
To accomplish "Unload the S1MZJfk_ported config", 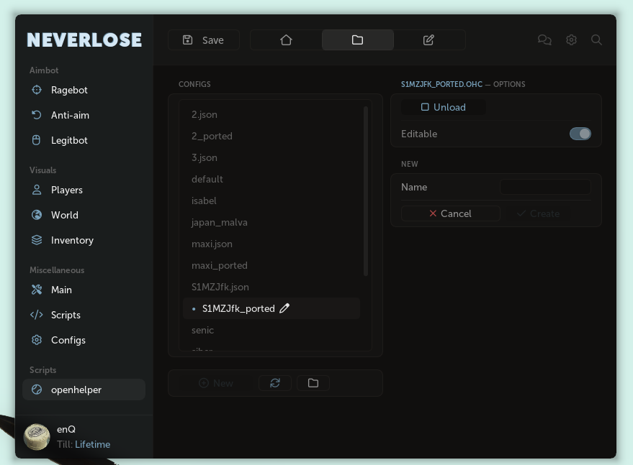I will pos(444,107).
